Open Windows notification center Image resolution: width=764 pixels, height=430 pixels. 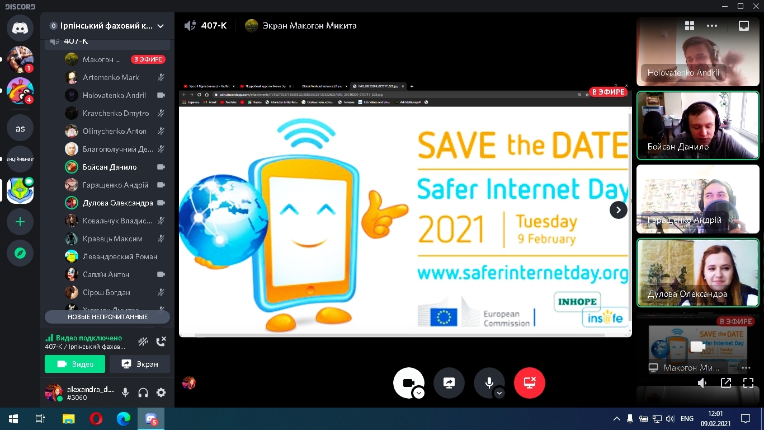pos(746,419)
